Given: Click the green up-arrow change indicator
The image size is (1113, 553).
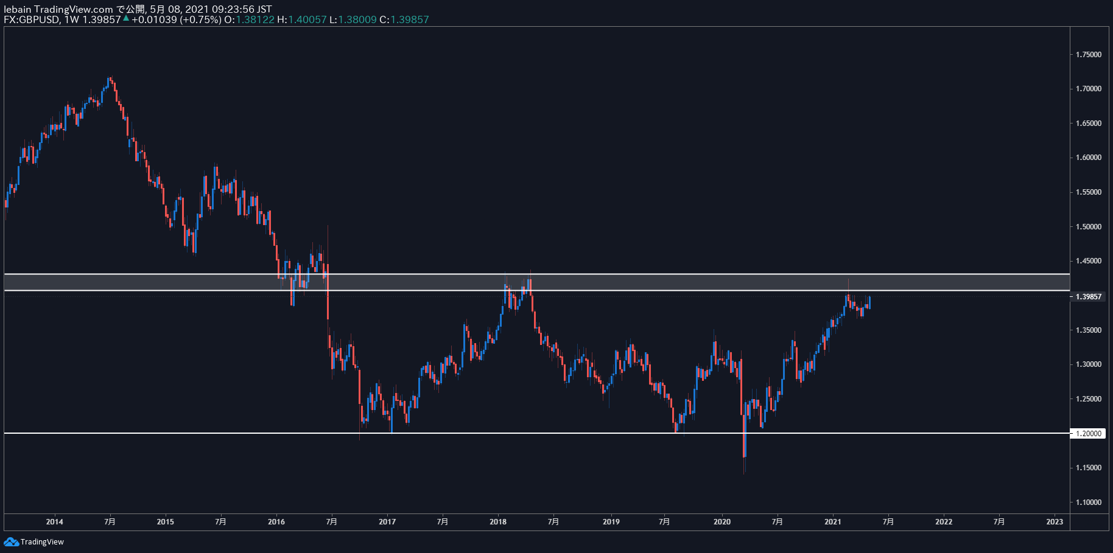Looking at the screenshot, I should click(125, 19).
